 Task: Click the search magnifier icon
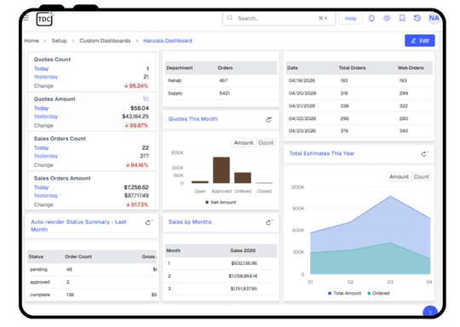[230, 18]
